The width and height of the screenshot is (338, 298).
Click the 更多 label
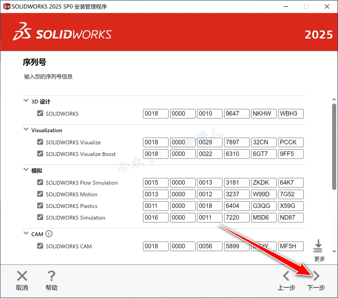click(x=320, y=259)
